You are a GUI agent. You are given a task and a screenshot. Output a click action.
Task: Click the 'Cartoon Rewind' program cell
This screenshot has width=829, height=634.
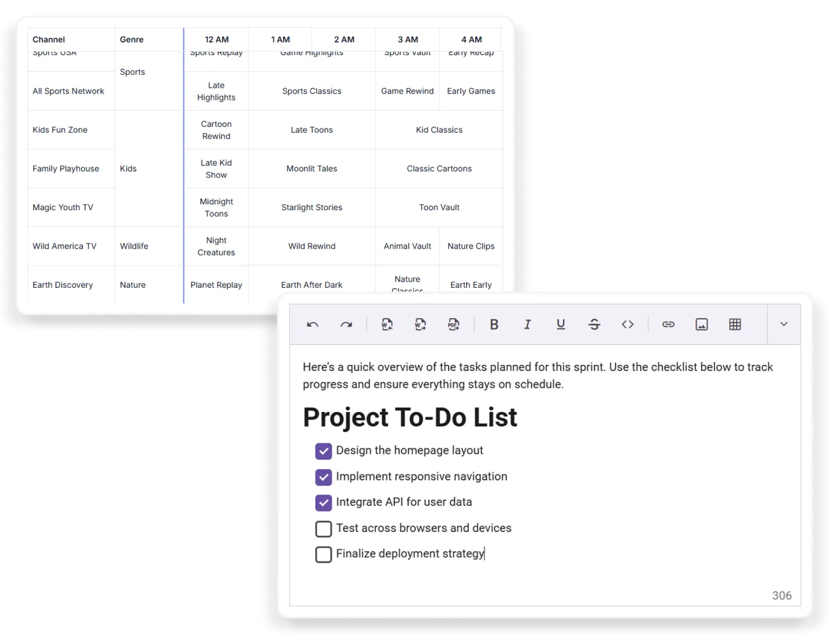[x=217, y=130]
